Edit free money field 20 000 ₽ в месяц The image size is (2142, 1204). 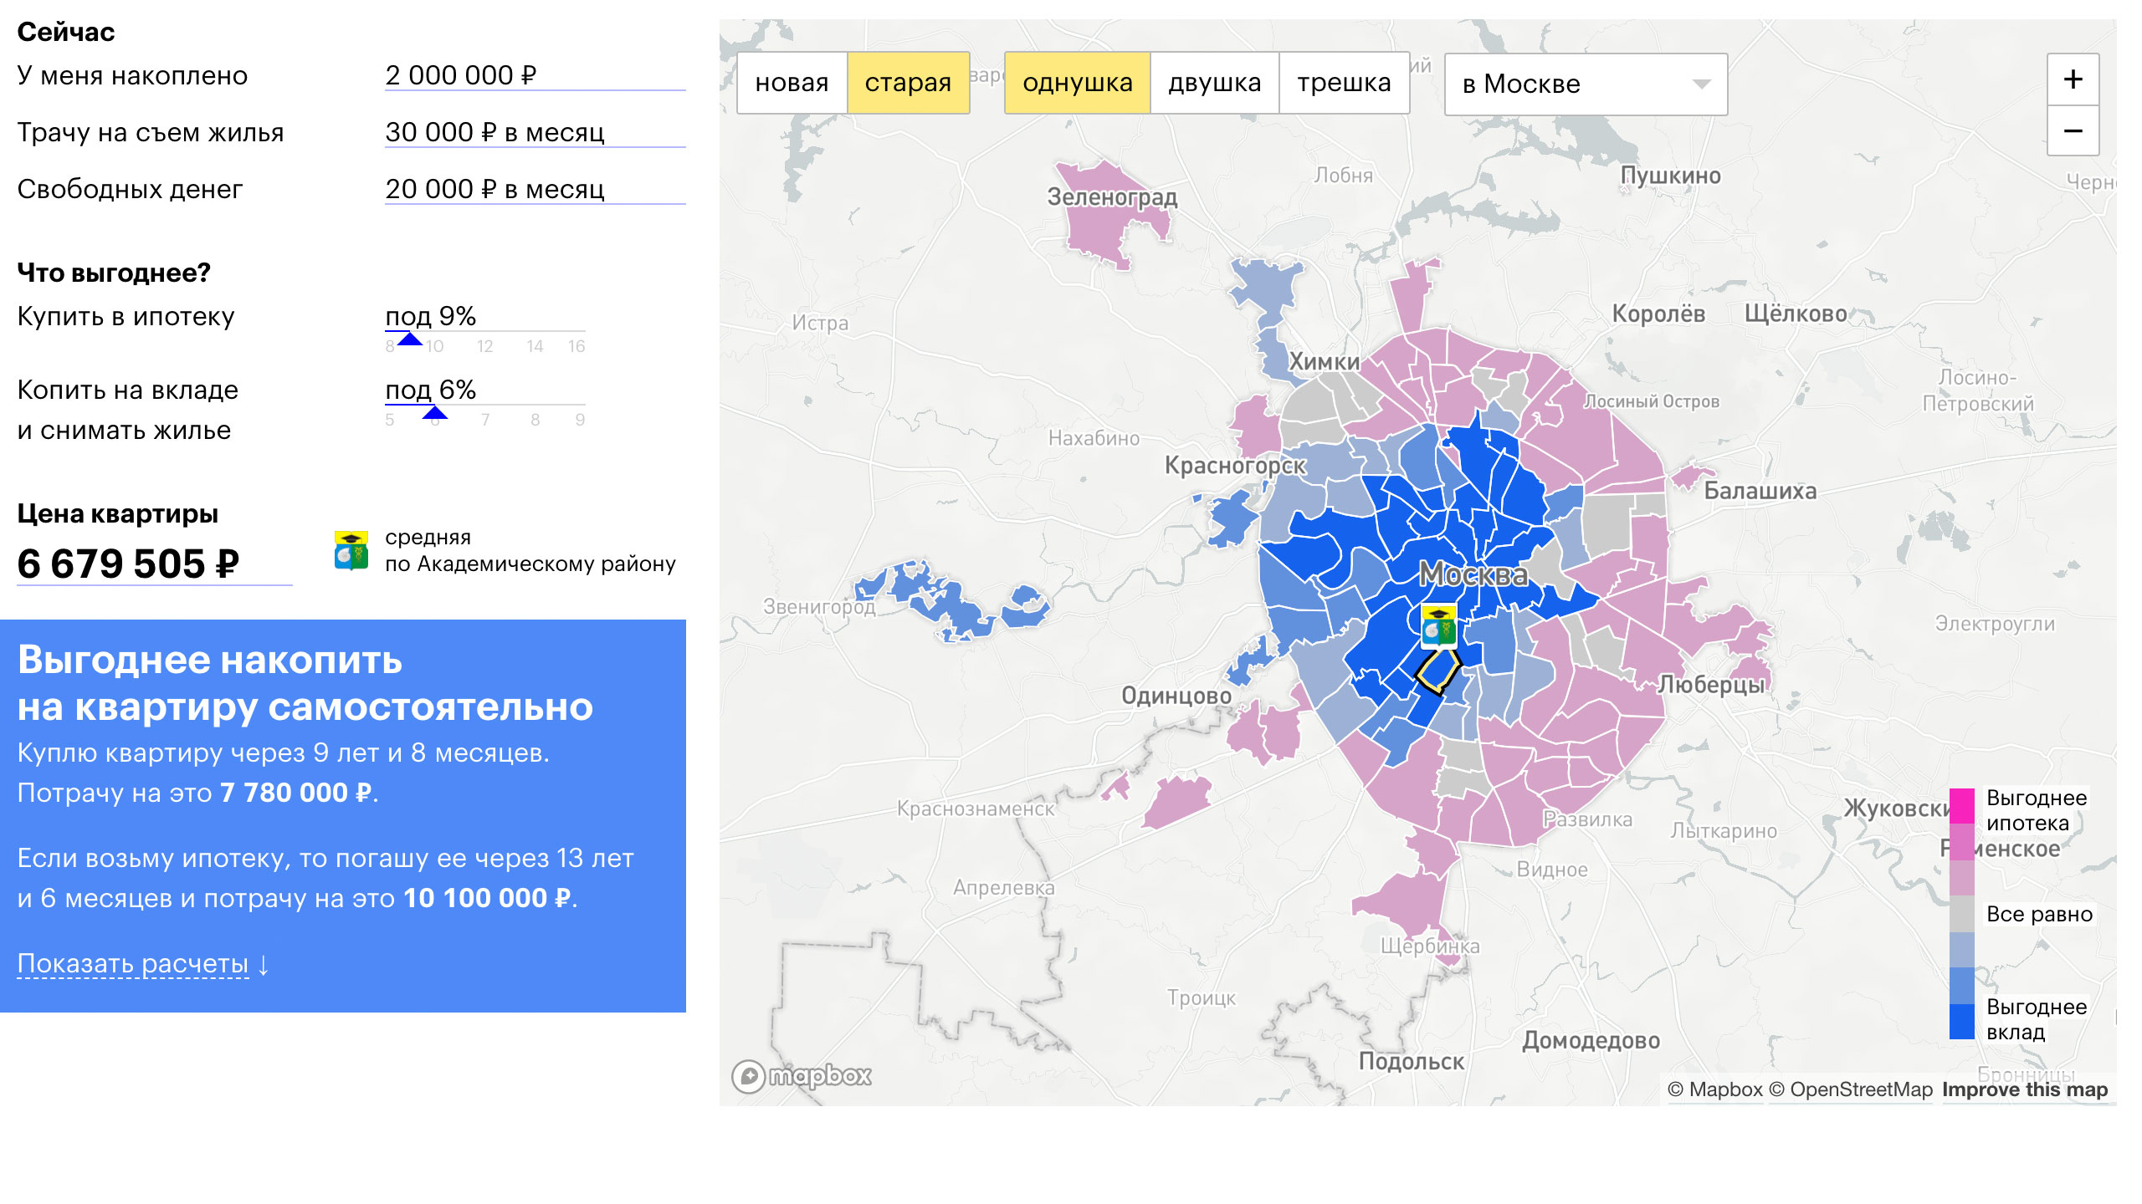(x=535, y=189)
